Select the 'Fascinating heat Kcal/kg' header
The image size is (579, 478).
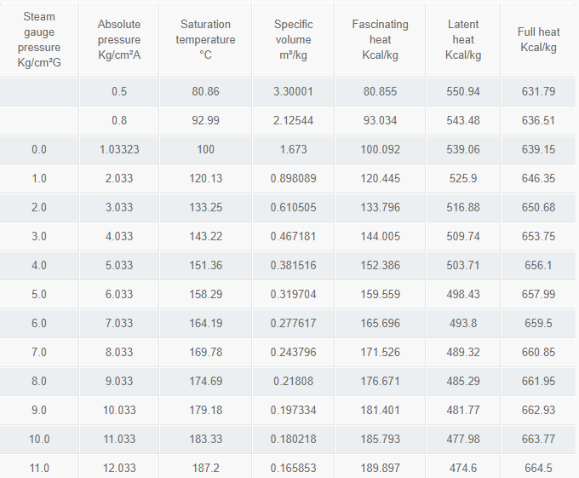(x=380, y=40)
